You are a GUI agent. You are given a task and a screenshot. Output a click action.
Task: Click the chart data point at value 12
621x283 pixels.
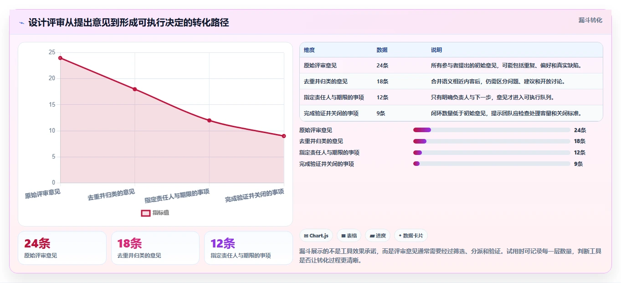pyautogui.click(x=209, y=120)
